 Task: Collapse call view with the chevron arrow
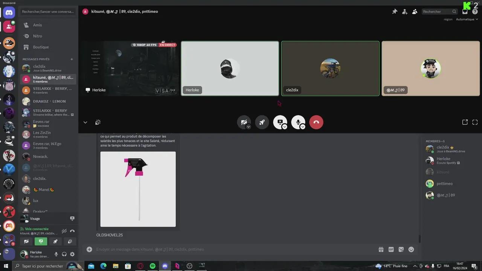point(85,122)
